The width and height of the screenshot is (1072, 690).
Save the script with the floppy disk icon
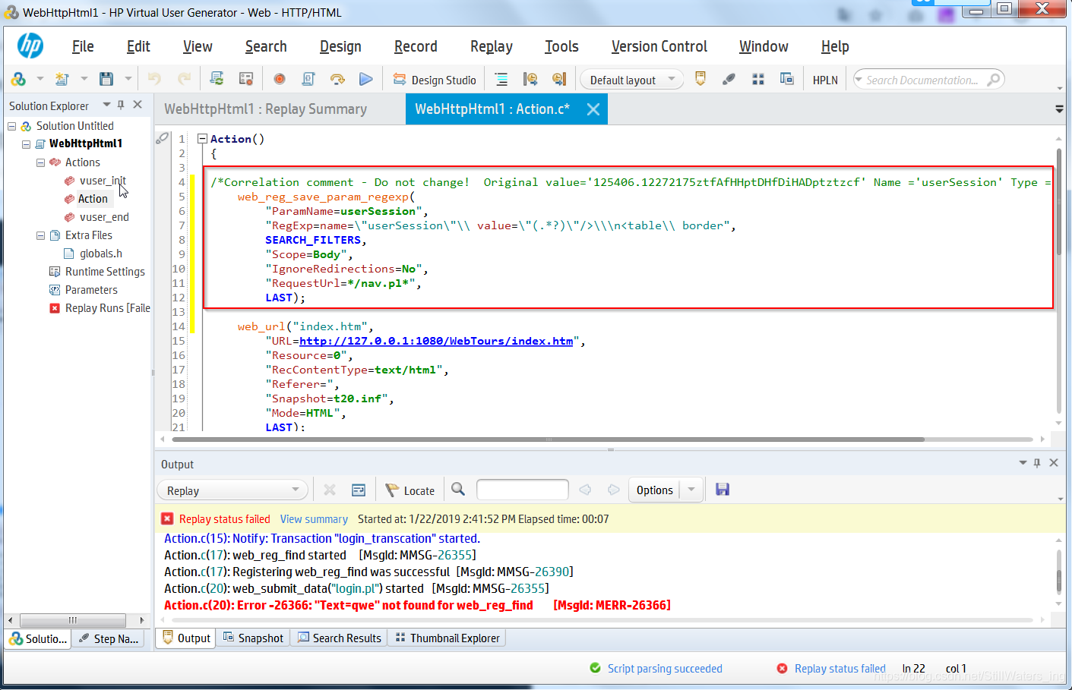(x=106, y=79)
